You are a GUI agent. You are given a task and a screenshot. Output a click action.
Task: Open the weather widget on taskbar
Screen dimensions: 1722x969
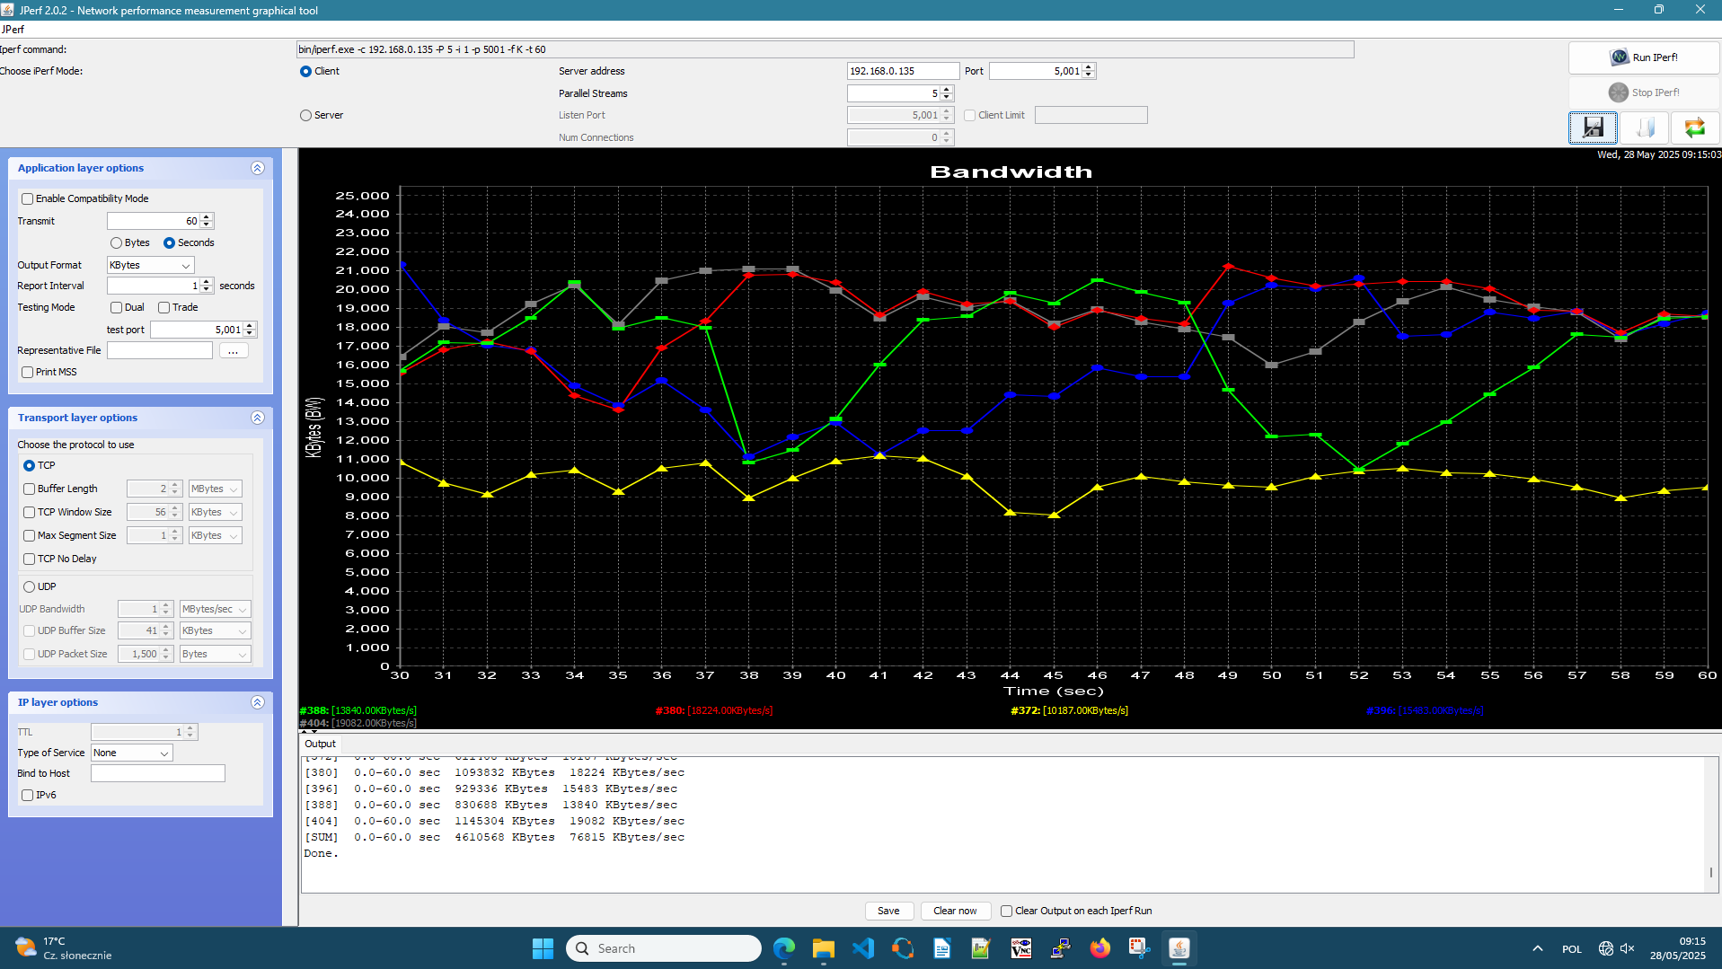63,948
